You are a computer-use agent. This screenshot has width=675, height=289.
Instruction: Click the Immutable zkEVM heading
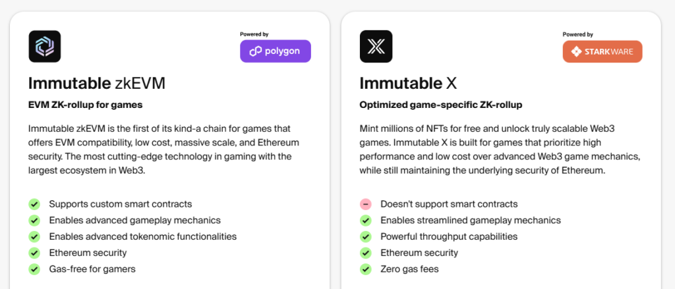pyautogui.click(x=96, y=83)
